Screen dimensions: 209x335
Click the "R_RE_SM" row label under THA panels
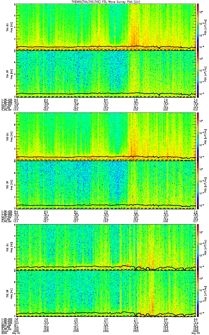tap(6, 110)
